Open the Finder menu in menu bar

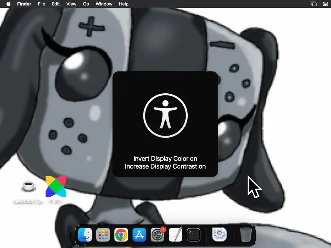coord(24,4)
